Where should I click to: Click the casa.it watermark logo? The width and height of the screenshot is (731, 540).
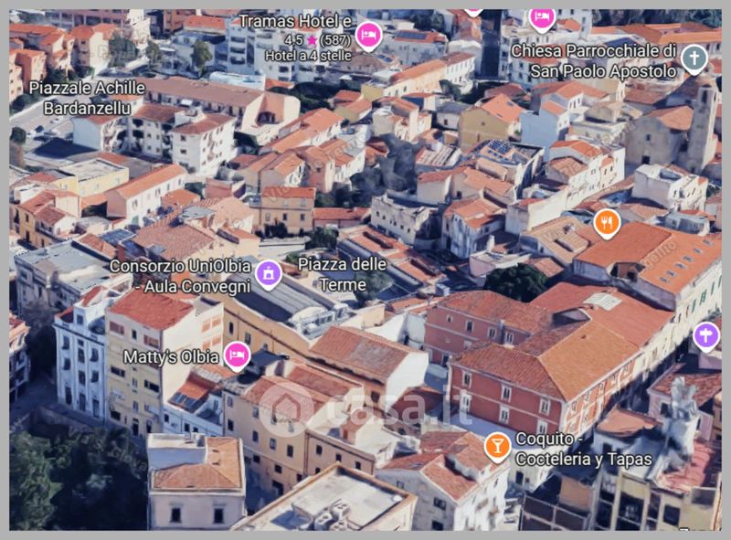[x=365, y=407]
